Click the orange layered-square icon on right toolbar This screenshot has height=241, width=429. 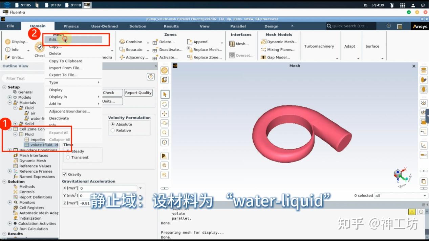424,122
